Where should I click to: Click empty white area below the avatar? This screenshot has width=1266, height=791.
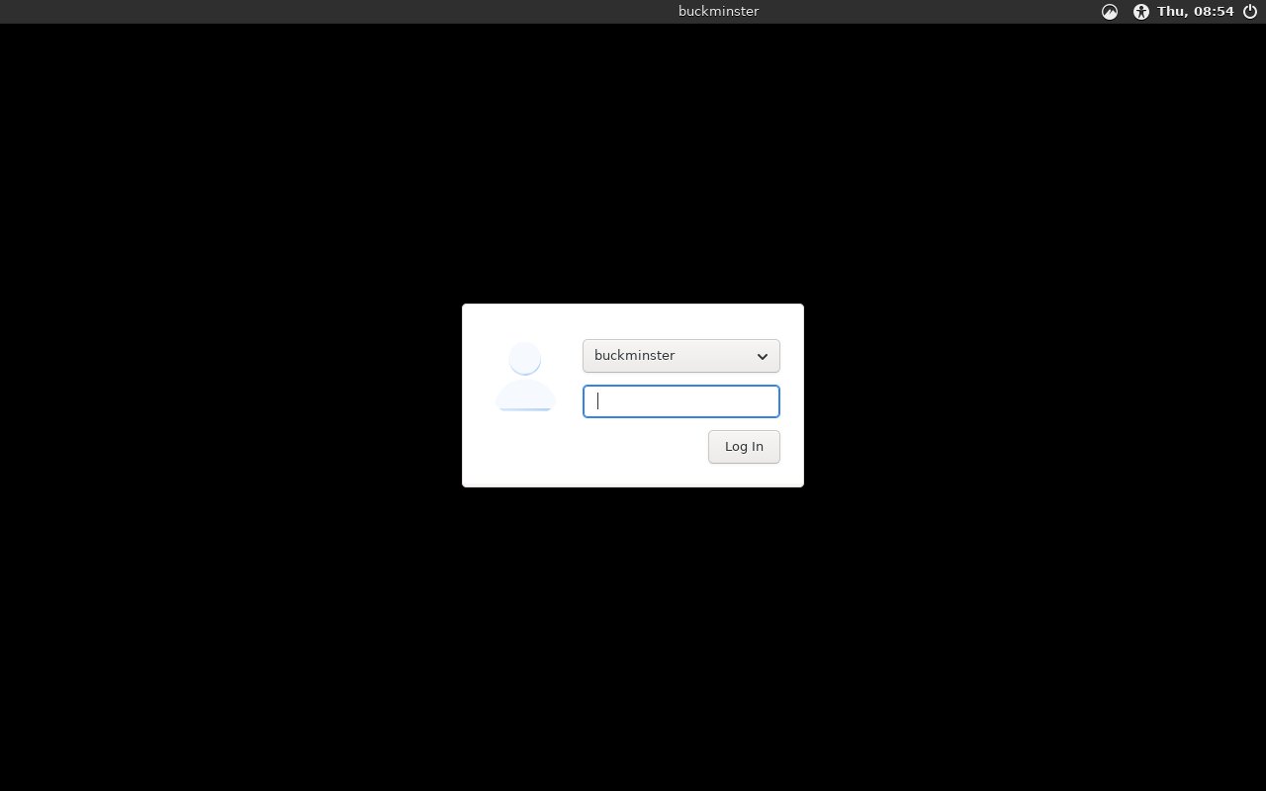point(525,450)
